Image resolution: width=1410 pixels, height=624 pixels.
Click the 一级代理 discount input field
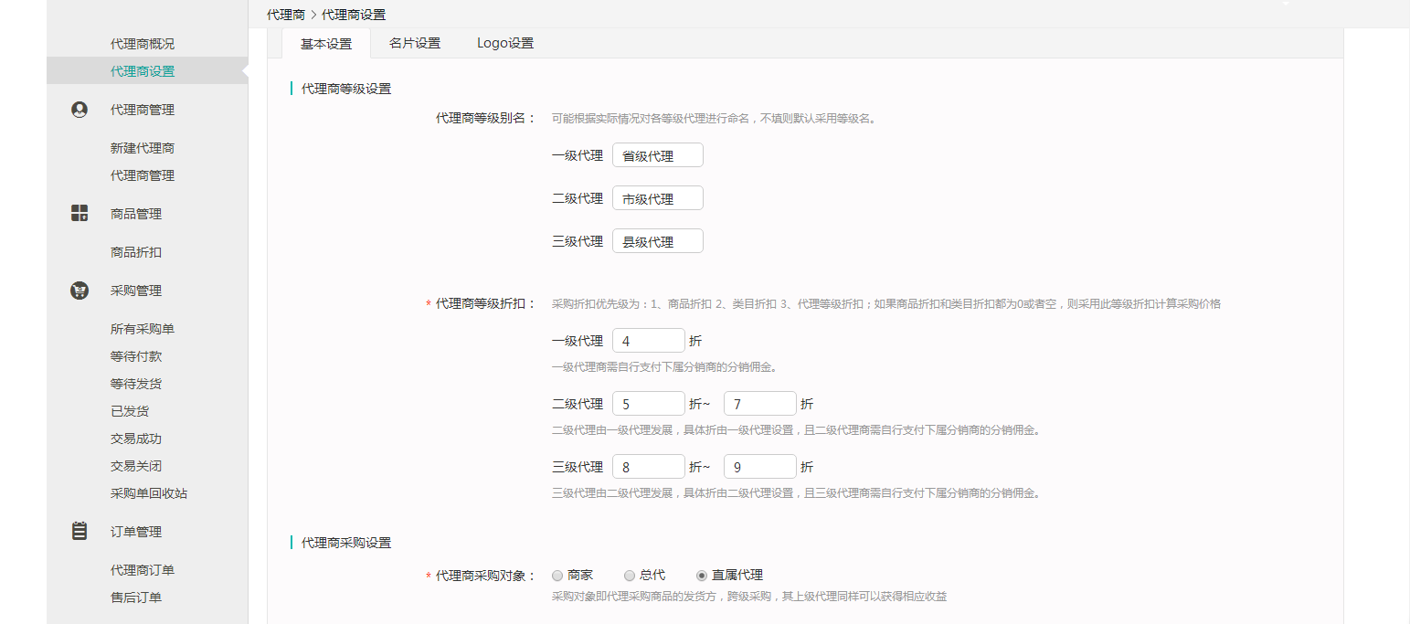(x=648, y=341)
